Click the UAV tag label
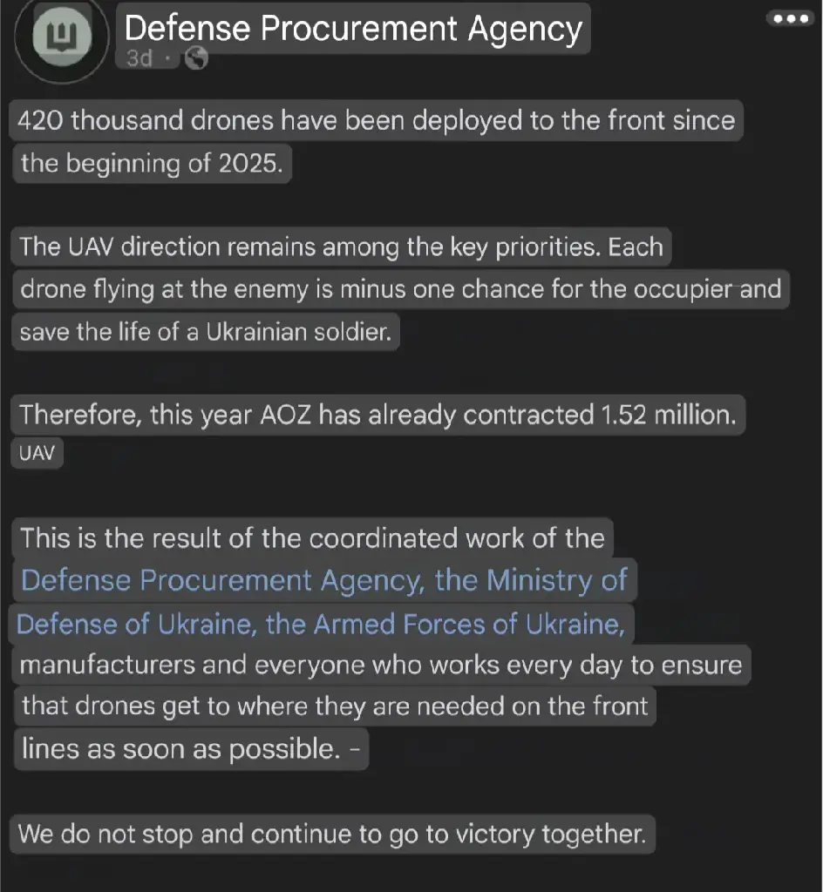This screenshot has height=892, width=823. [37, 453]
